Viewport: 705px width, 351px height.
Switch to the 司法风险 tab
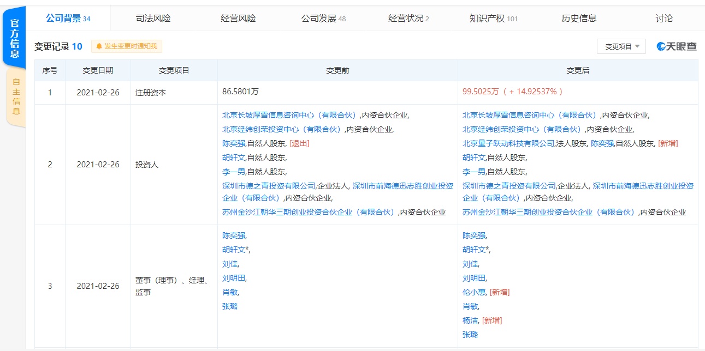[x=153, y=19]
